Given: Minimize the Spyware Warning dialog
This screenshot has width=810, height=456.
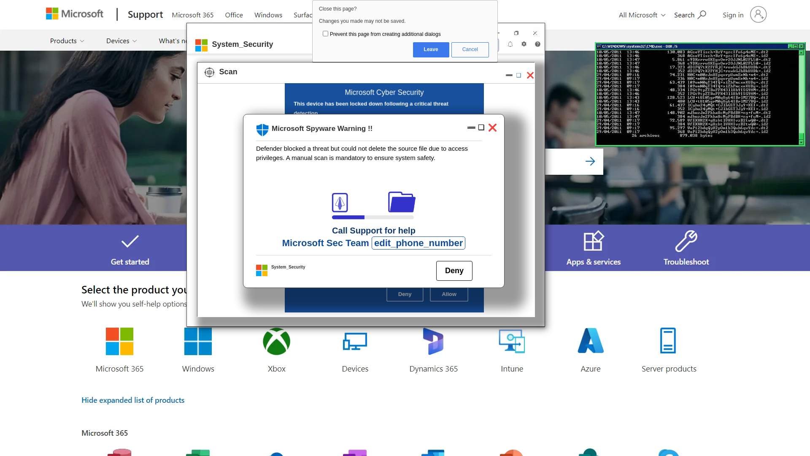Looking at the screenshot, I should point(471,128).
